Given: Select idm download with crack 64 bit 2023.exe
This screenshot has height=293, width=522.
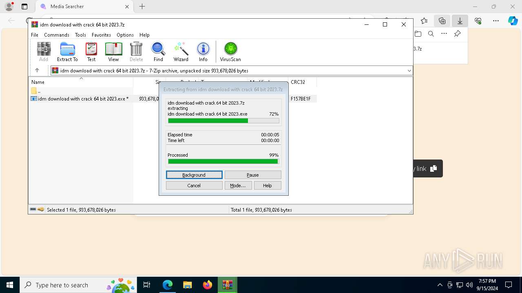Looking at the screenshot, I should (83, 99).
